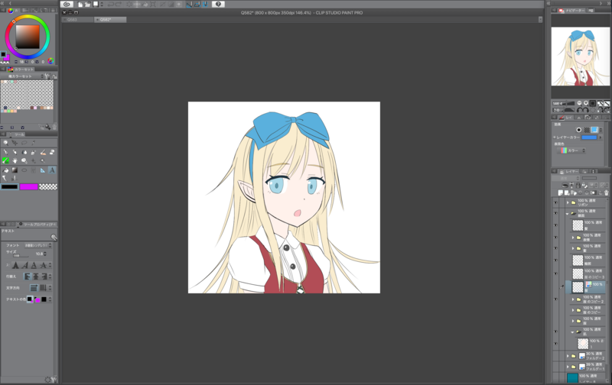Click the Undo arrow in top toolbar
The image size is (612, 385).
tap(110, 5)
